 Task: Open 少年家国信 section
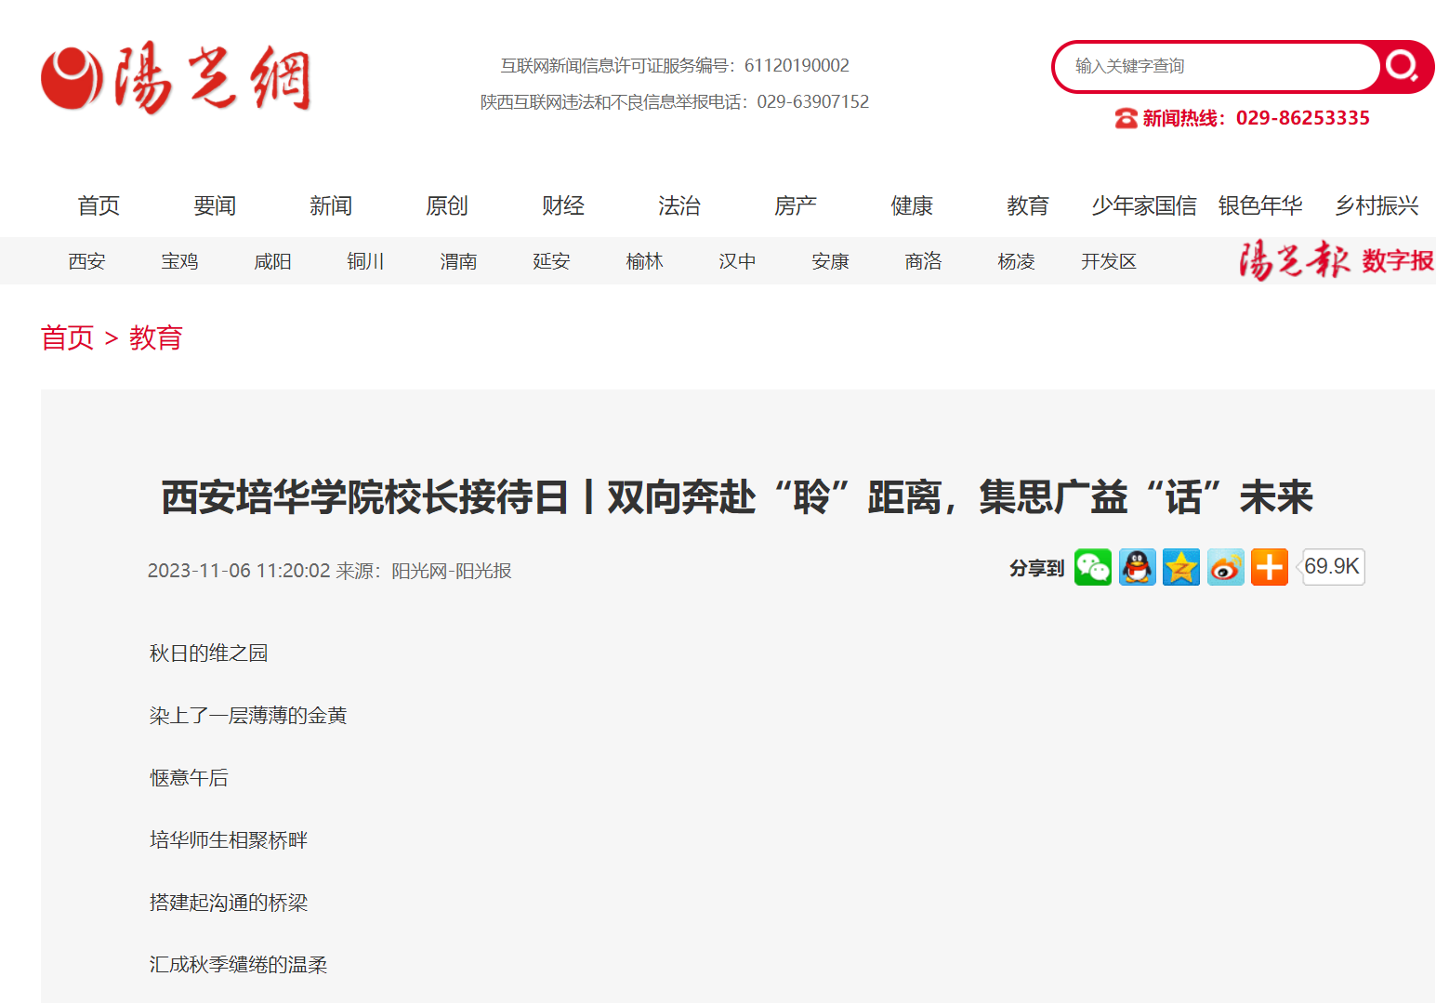click(1143, 205)
